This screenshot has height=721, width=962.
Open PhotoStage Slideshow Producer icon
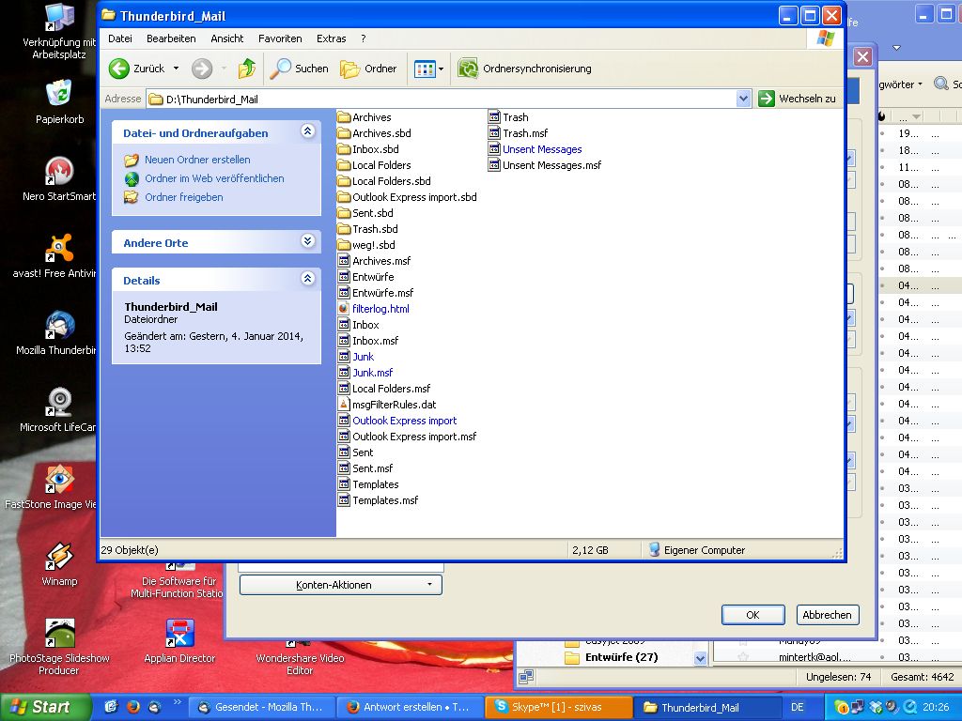59,646
